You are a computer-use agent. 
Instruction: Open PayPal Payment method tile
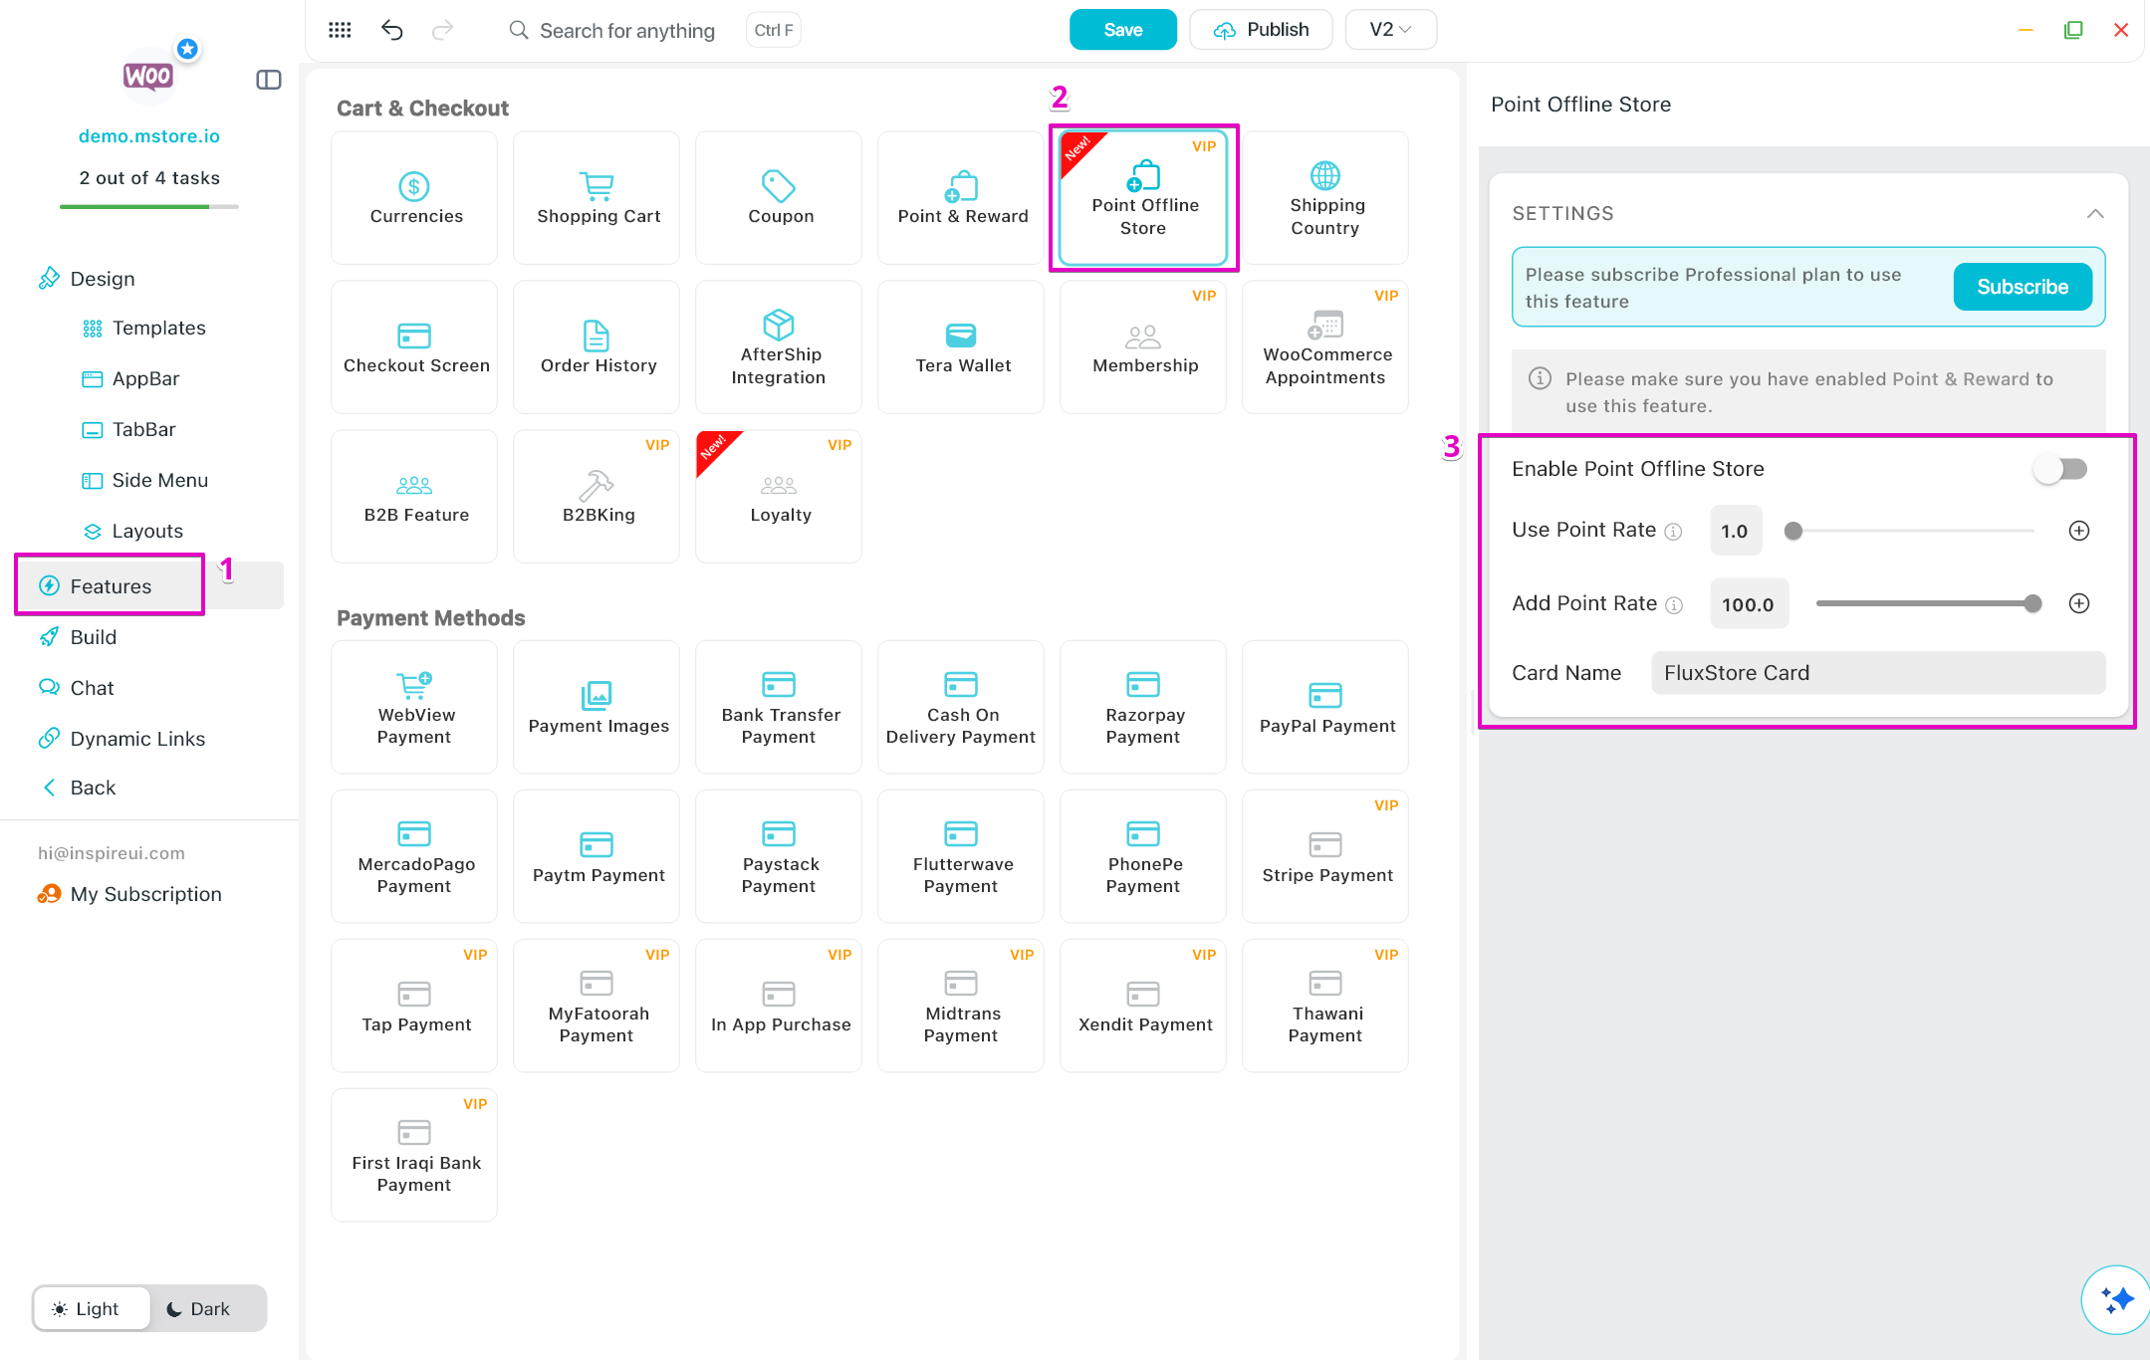pyautogui.click(x=1325, y=707)
